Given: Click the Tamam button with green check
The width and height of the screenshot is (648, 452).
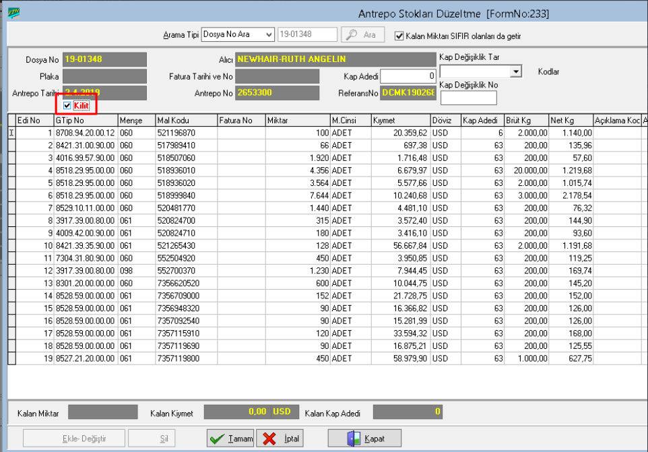Looking at the screenshot, I should coord(230,439).
